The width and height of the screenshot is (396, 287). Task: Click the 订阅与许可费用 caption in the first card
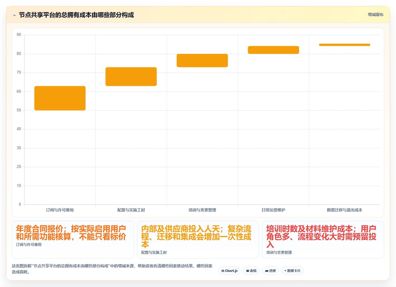coord(29,245)
